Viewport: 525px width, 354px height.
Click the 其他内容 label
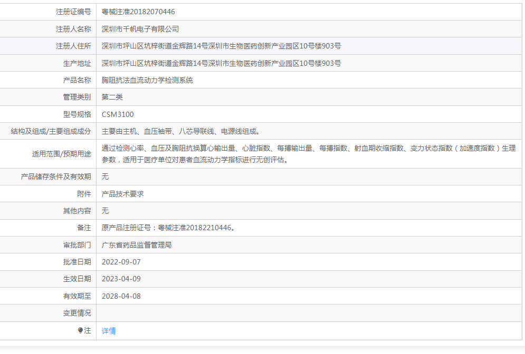tap(77, 211)
